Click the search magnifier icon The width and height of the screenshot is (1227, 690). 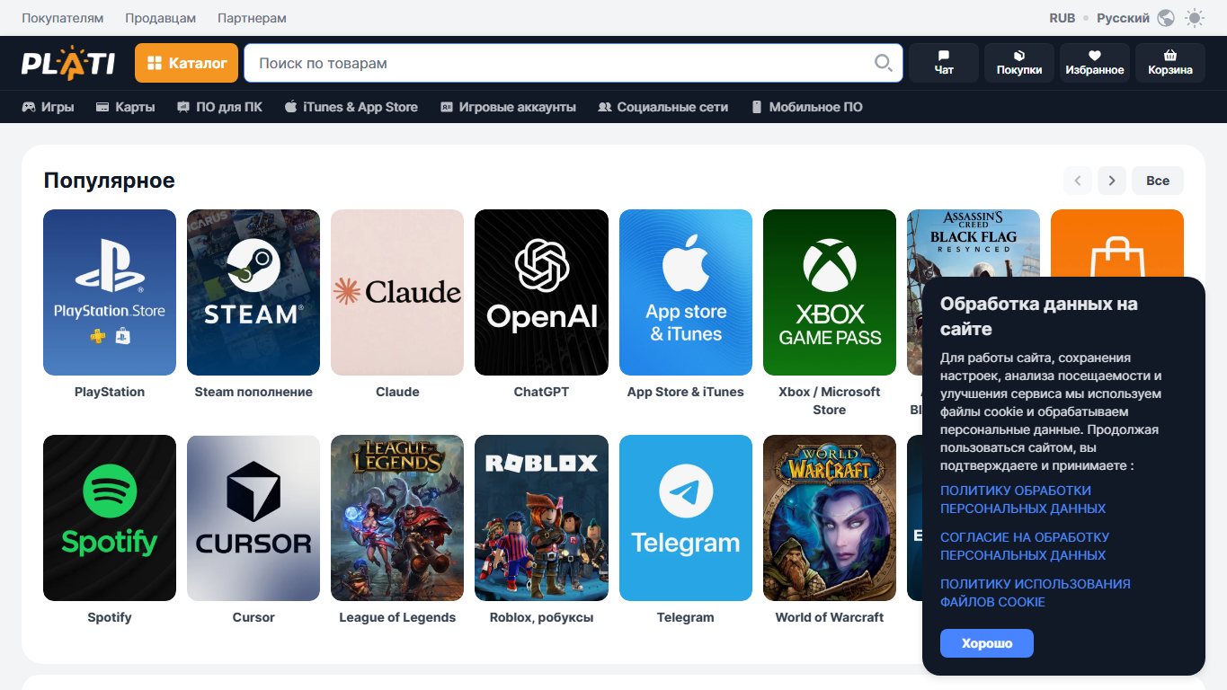(x=884, y=63)
